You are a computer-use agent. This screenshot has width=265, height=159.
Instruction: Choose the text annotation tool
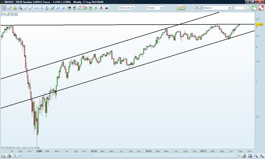tap(91, 8)
